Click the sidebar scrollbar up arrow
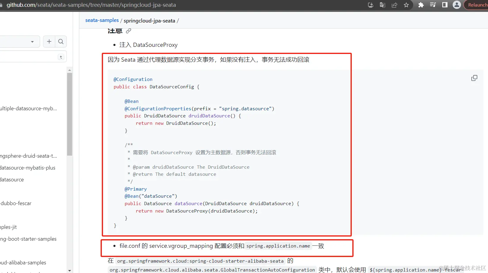The height and width of the screenshot is (273, 488). click(x=70, y=70)
